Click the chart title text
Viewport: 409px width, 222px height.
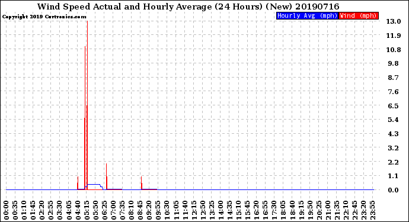coord(188,7)
